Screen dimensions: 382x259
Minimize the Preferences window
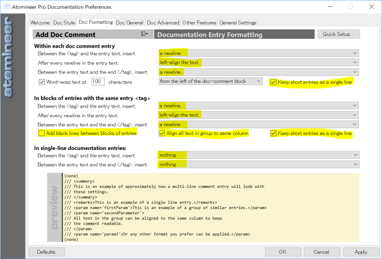(331, 7)
